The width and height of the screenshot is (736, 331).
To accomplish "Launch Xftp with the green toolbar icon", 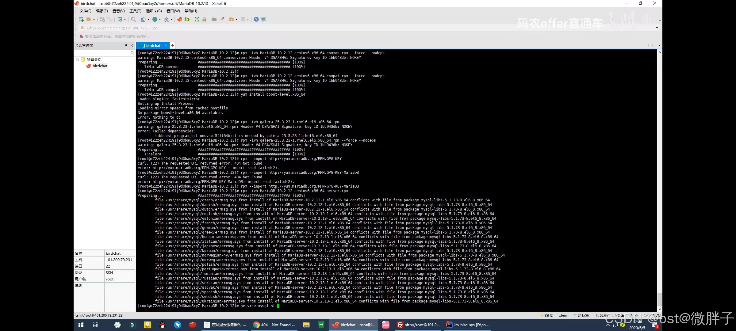I will [187, 19].
